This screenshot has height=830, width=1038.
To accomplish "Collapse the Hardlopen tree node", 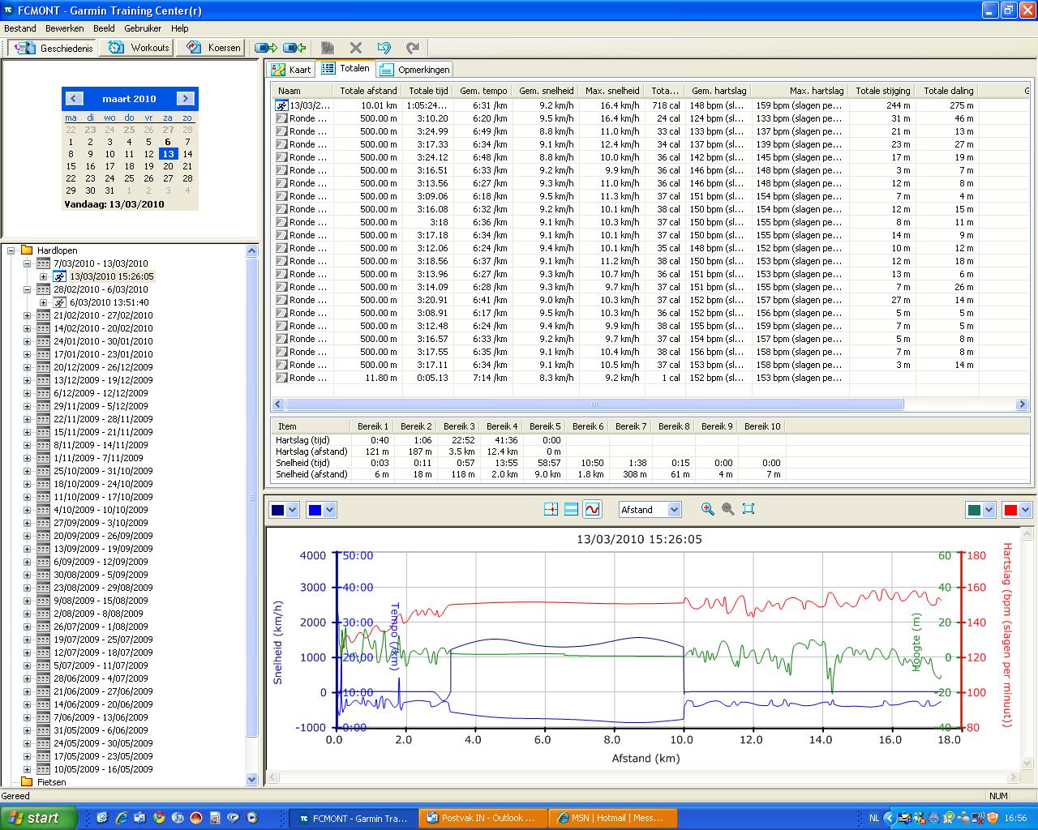I will tap(11, 250).
